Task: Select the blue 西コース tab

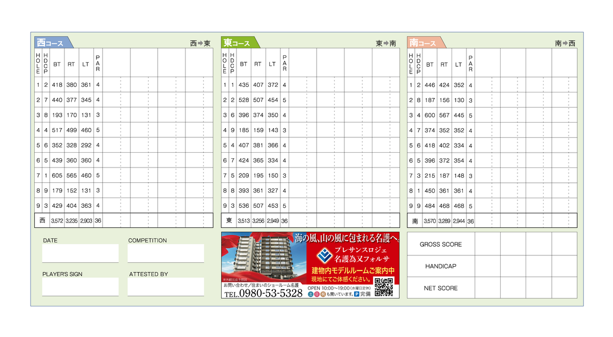Action: tap(53, 43)
